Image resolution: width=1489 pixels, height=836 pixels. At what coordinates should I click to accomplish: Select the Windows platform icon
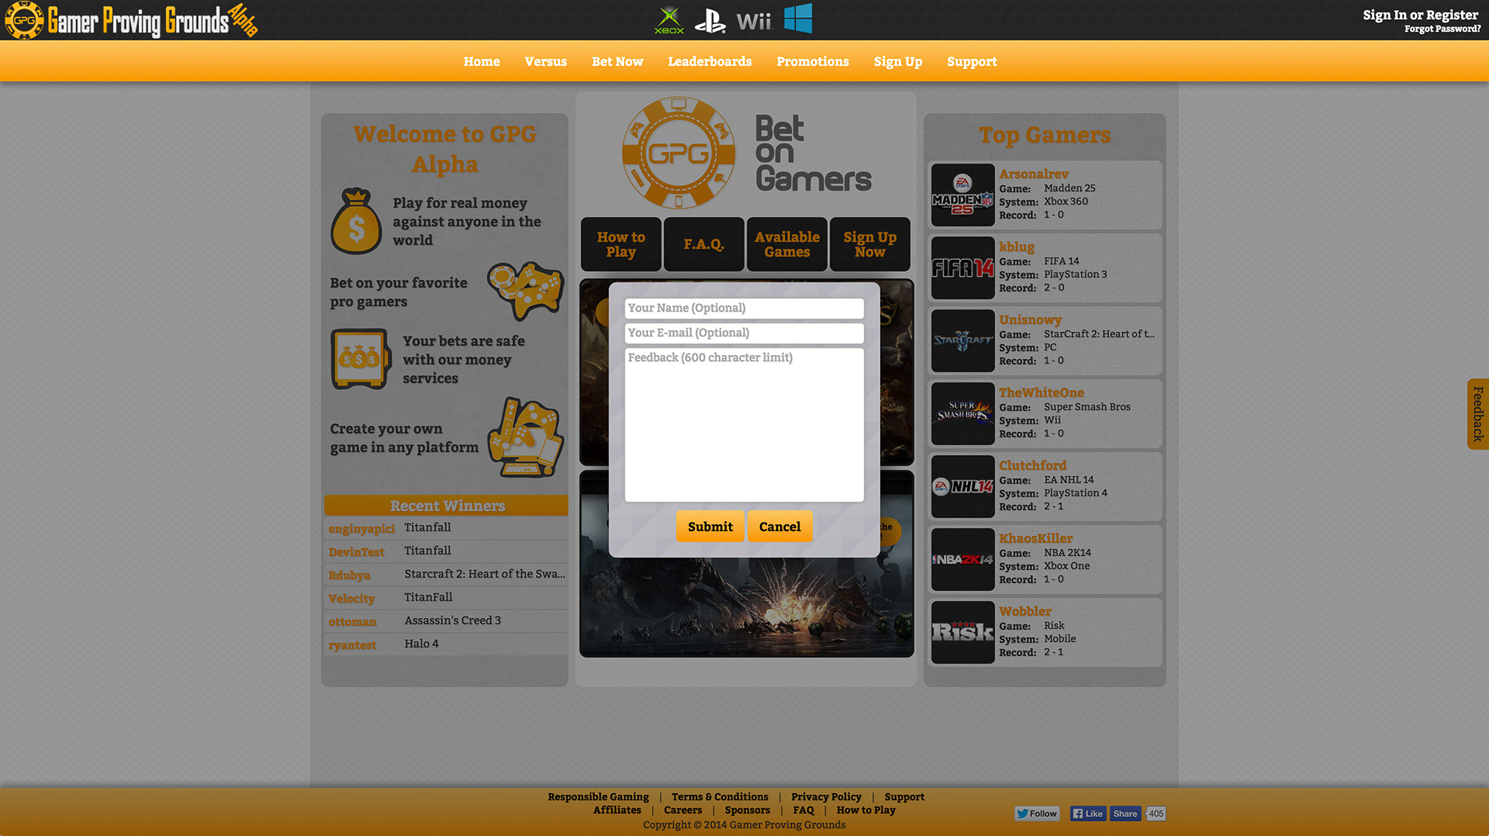tap(798, 19)
